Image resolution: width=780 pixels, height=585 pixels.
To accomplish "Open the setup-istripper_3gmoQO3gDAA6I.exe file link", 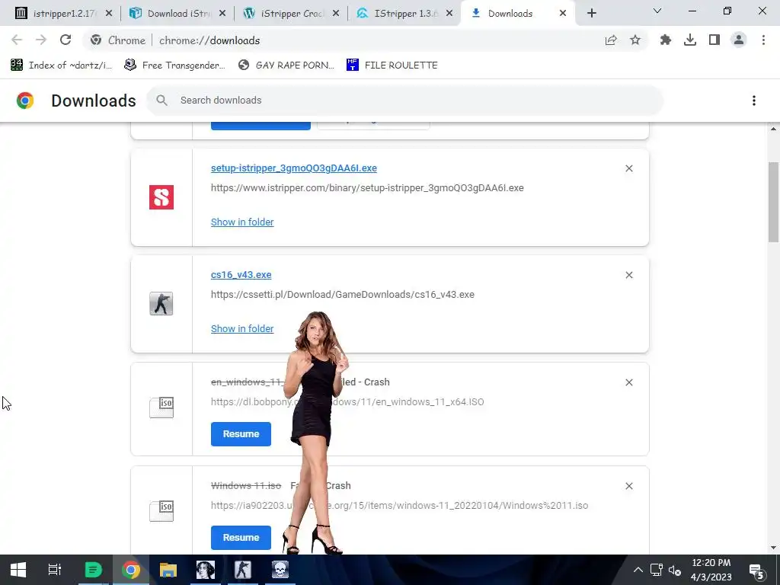I will (293, 168).
